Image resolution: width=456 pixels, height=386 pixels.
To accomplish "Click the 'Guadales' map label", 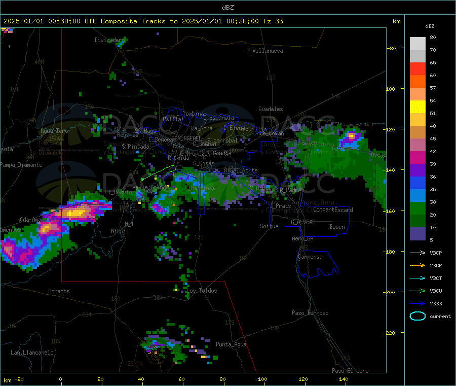I will [271, 109].
